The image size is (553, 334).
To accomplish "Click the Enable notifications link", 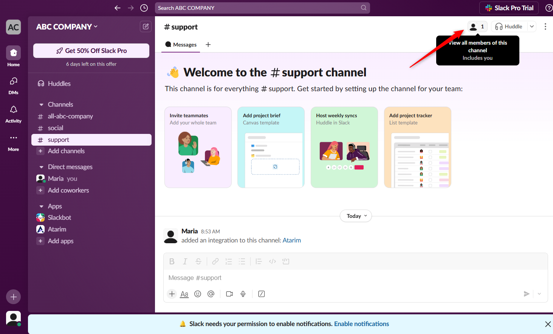I will 361,324.
